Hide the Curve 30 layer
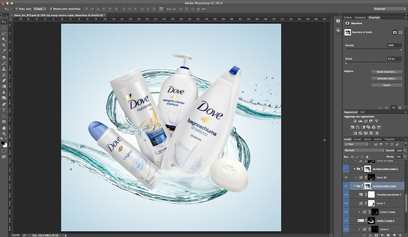The height and width of the screenshot is (237, 408). click(x=346, y=178)
